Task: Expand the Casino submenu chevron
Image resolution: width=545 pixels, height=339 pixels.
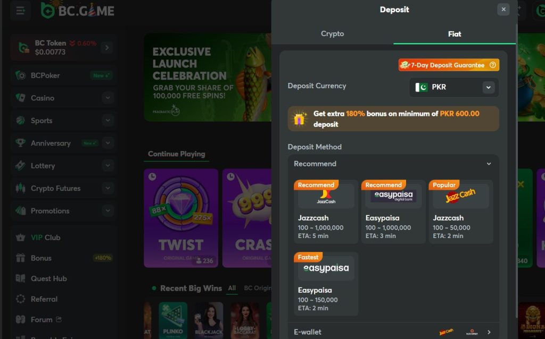Action: coord(108,98)
